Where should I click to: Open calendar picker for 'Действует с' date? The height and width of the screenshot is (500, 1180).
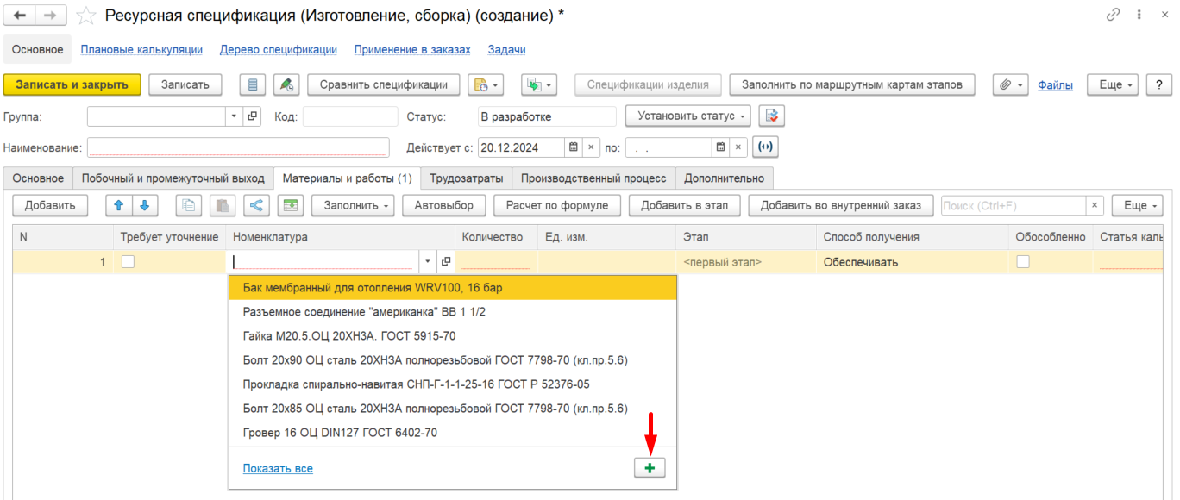[x=573, y=147]
